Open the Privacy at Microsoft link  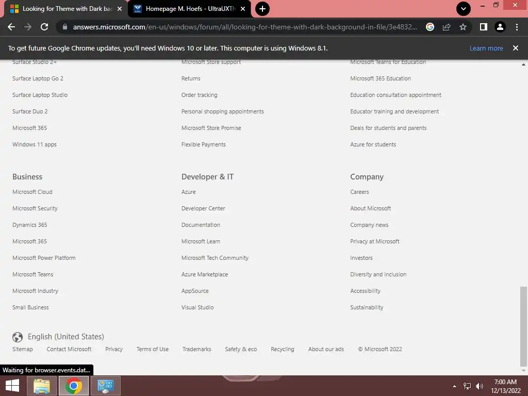coord(374,241)
